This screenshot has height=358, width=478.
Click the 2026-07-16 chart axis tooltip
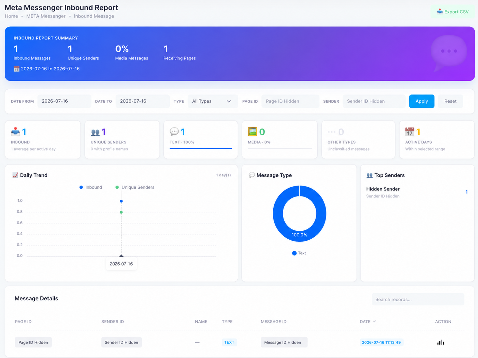(121, 264)
